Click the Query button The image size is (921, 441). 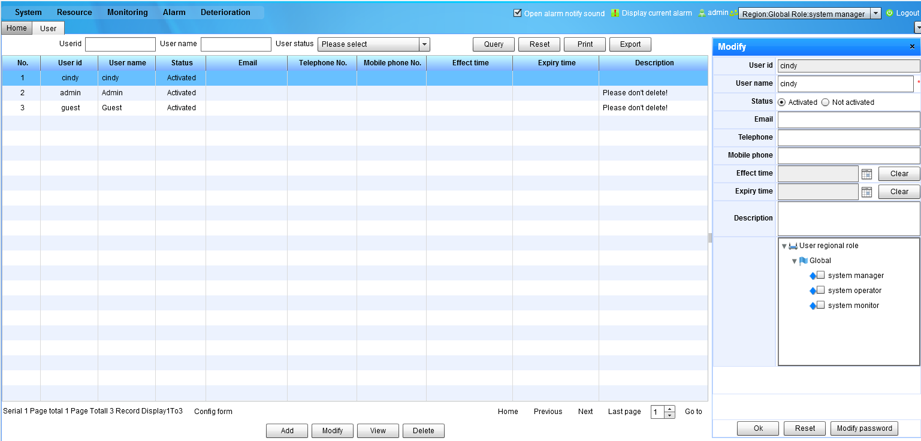(x=494, y=44)
